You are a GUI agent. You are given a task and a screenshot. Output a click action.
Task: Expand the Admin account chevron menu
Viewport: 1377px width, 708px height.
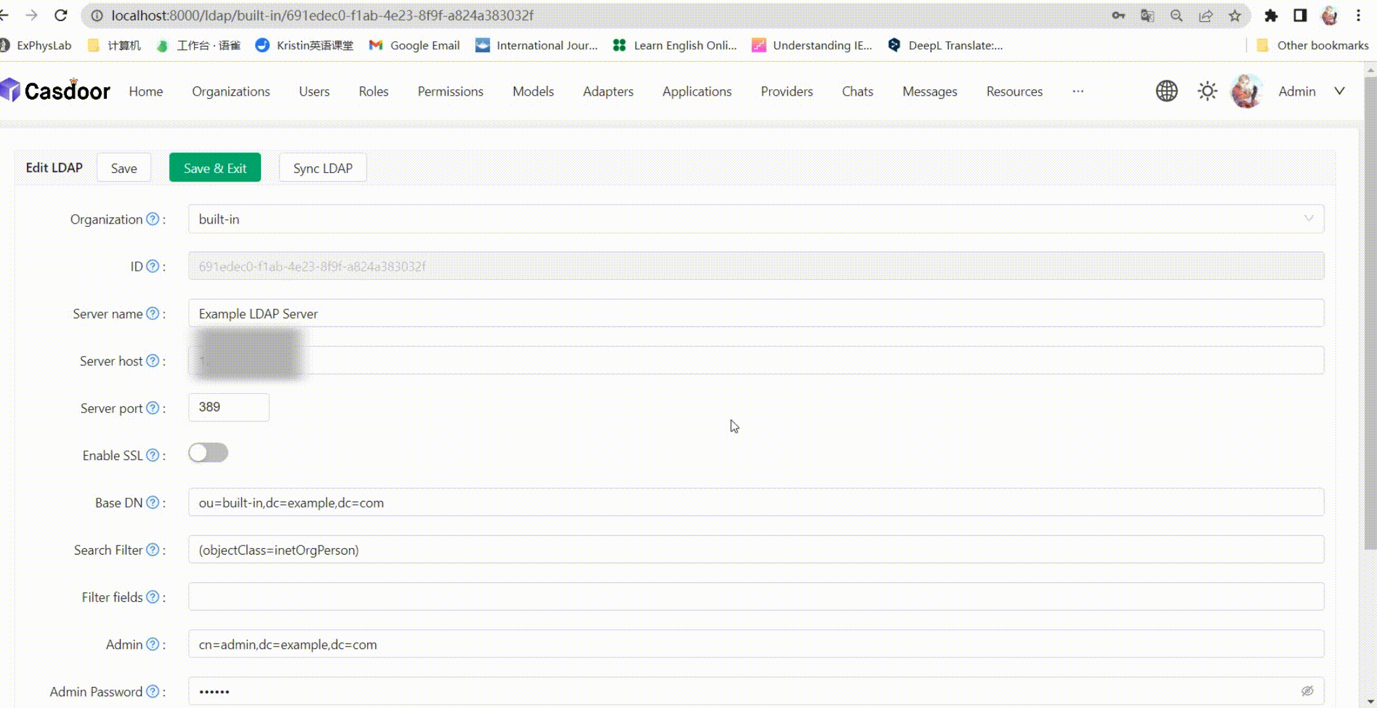pyautogui.click(x=1339, y=91)
